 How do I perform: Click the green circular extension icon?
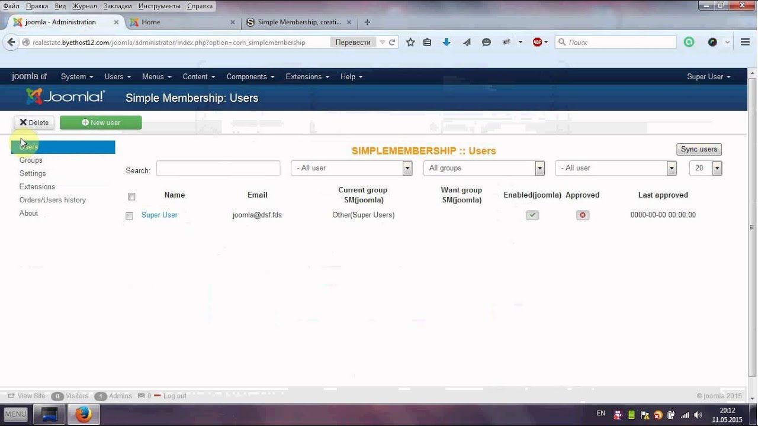689,42
